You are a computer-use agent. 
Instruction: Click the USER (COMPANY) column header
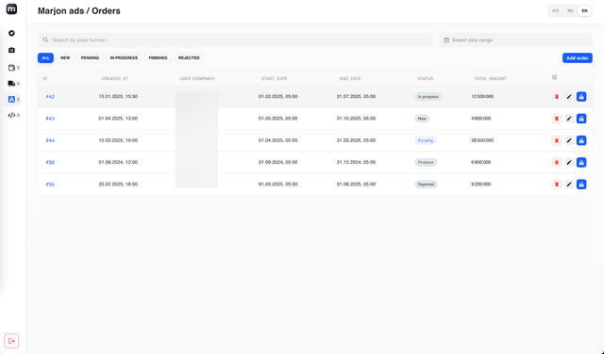(197, 78)
